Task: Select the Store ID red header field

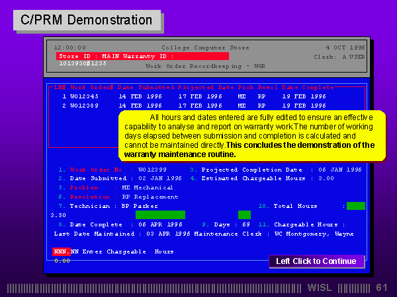Action: tap(142, 56)
